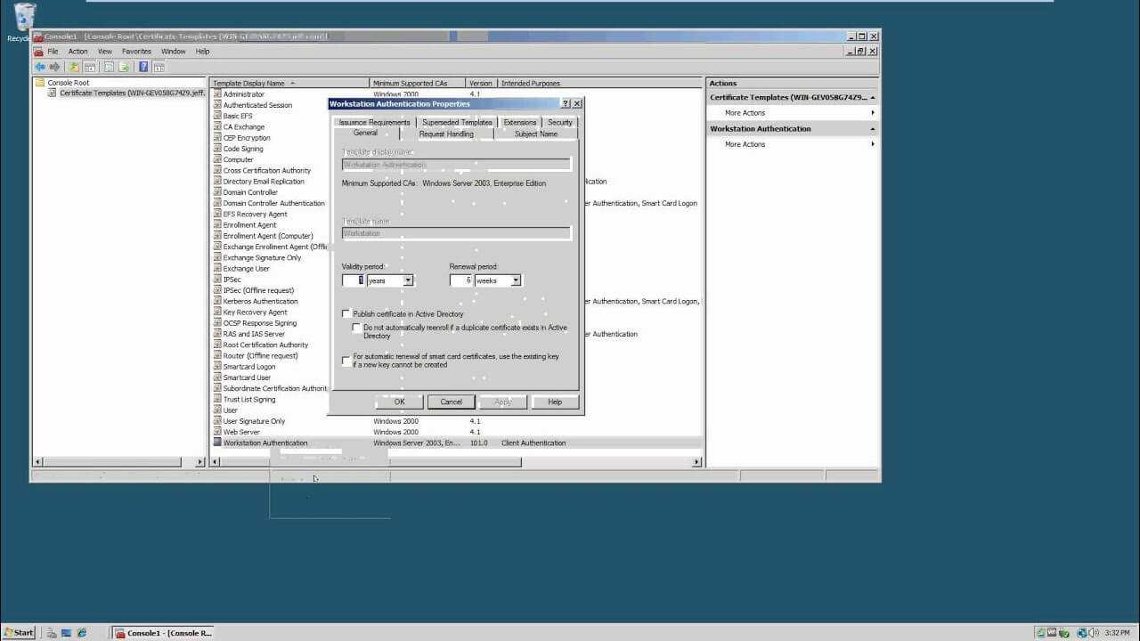Sort by the Template Display Name column header
The height and width of the screenshot is (641, 1140).
[x=289, y=83]
